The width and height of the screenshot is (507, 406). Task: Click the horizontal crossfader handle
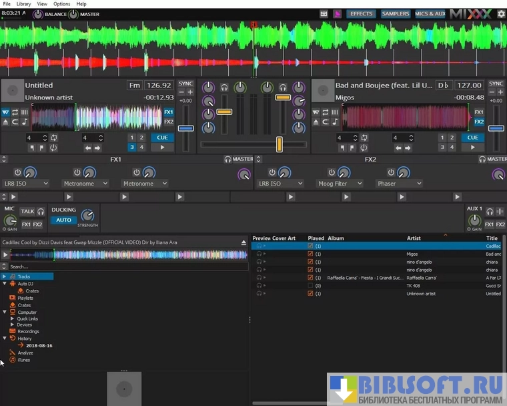coord(279,144)
